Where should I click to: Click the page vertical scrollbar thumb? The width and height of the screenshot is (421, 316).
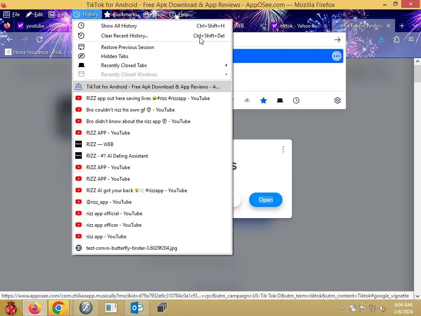coord(417,74)
